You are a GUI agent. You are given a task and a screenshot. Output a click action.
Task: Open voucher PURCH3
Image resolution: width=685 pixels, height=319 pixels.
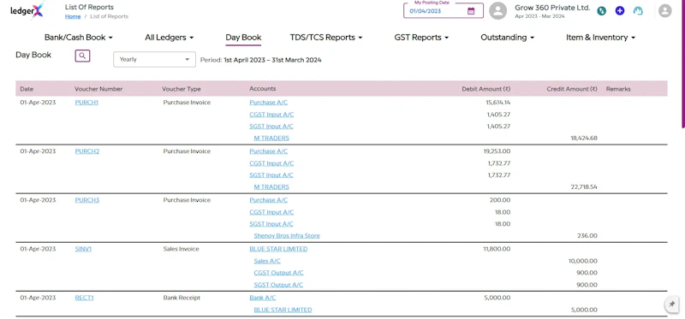(x=87, y=200)
